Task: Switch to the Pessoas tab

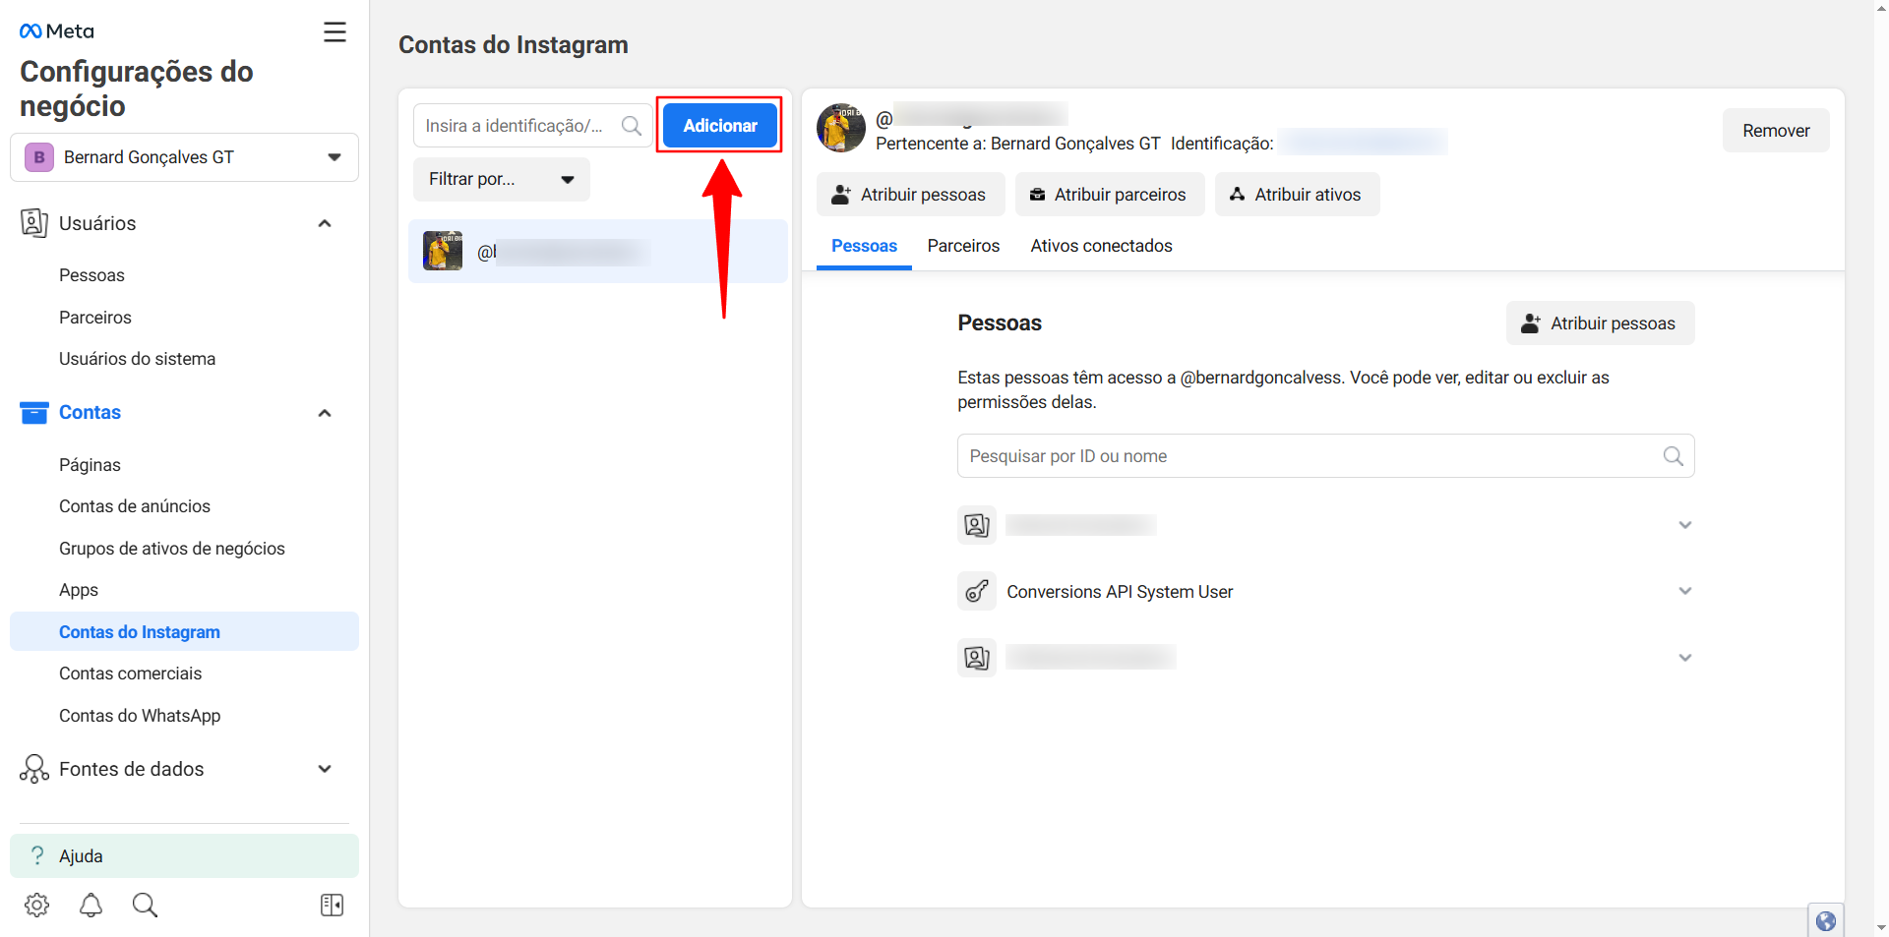Action: (864, 246)
